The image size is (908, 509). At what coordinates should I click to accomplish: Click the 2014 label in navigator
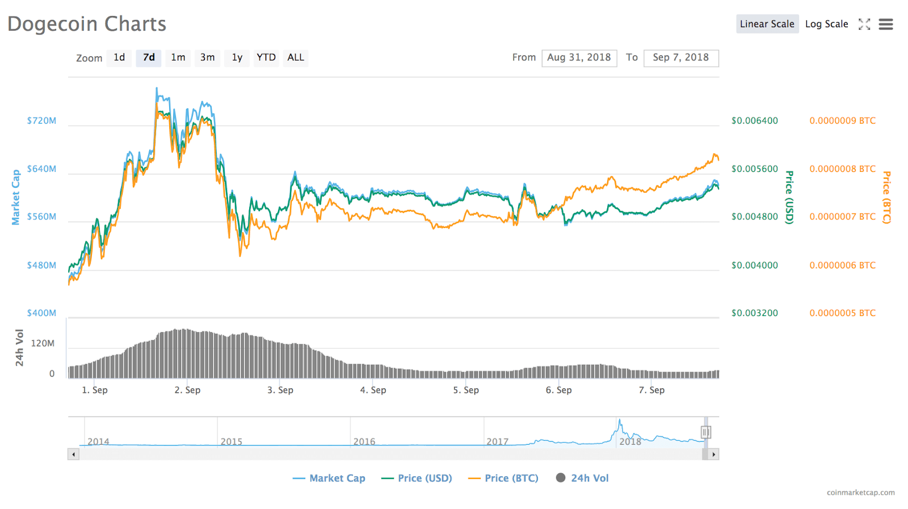pos(98,441)
